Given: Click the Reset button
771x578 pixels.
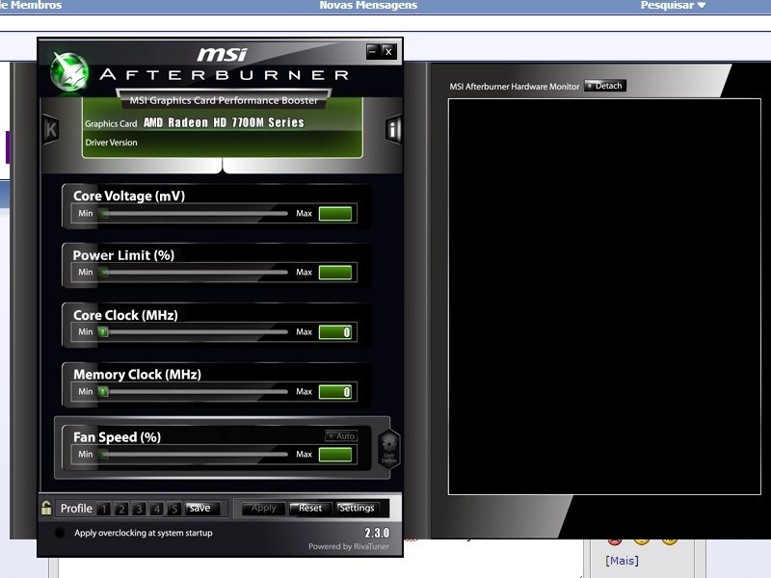Looking at the screenshot, I should 309,509.
